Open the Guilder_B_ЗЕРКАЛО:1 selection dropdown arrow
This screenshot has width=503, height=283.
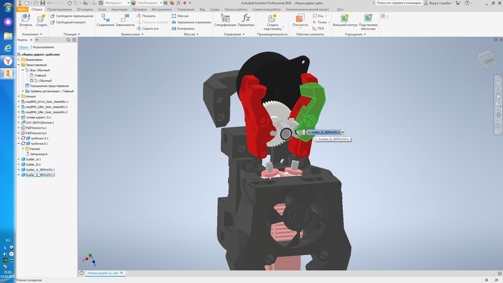(343, 132)
